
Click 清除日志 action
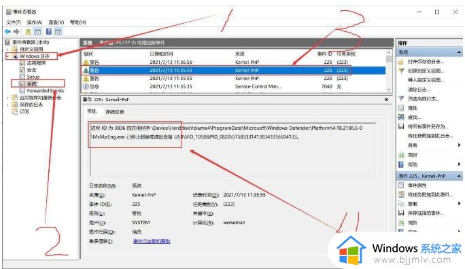point(419,90)
